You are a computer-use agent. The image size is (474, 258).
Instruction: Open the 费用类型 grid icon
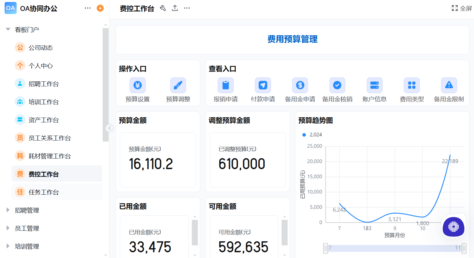tap(412, 85)
